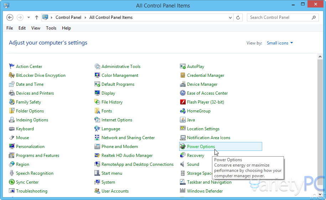Expand the Control Panel breadcrumb arrow
The image size is (326, 200).
pos(85,17)
